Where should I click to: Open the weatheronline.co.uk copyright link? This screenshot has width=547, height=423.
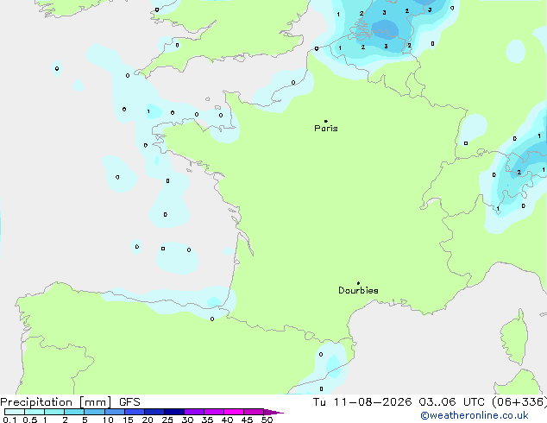pos(475,415)
